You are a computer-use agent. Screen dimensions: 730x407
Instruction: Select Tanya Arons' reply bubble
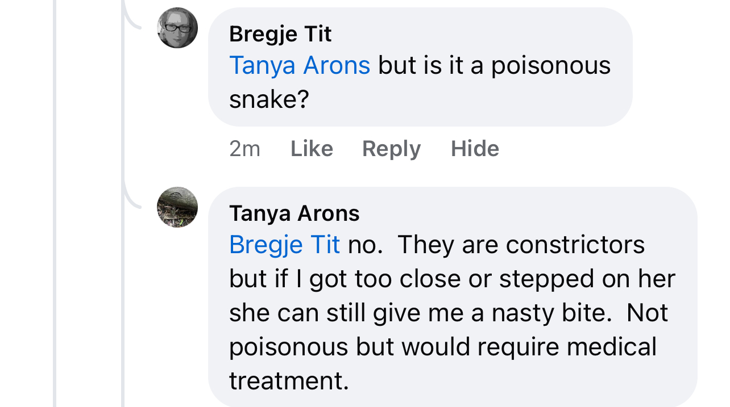coord(453,297)
